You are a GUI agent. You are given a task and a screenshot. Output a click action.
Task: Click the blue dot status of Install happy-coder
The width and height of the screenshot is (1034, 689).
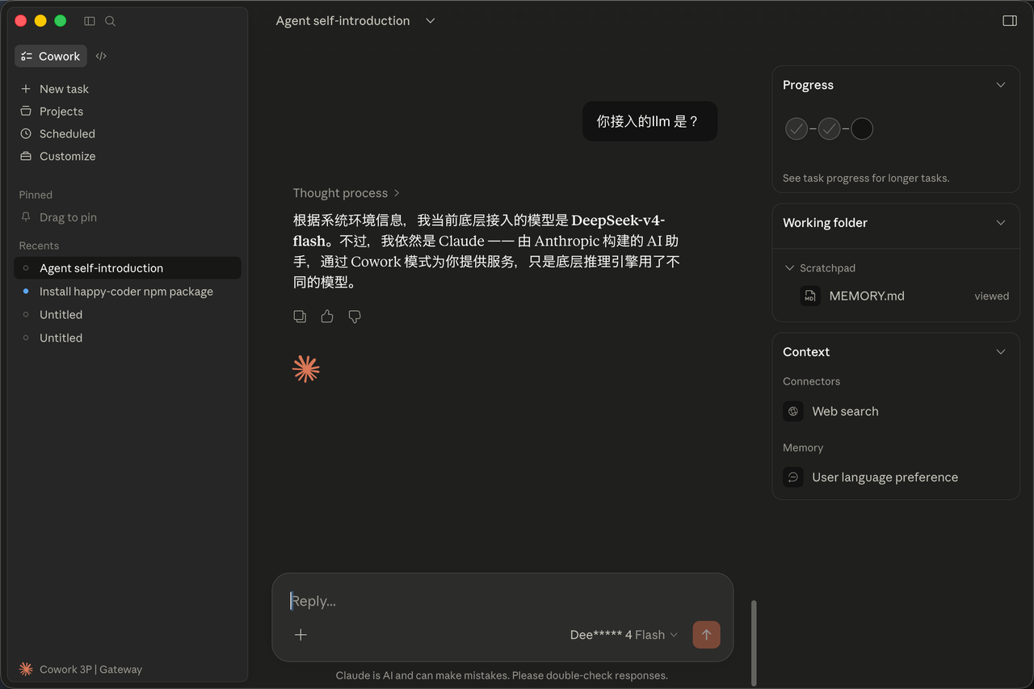(26, 292)
